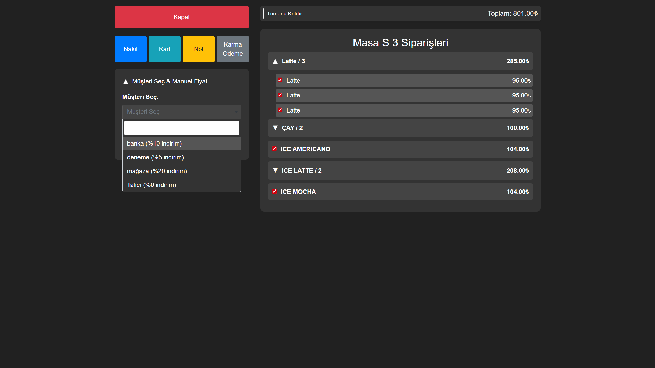Click the customer search input field
This screenshot has height=368, width=655.
181,128
